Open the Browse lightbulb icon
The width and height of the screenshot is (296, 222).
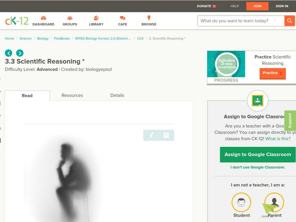coord(149,18)
